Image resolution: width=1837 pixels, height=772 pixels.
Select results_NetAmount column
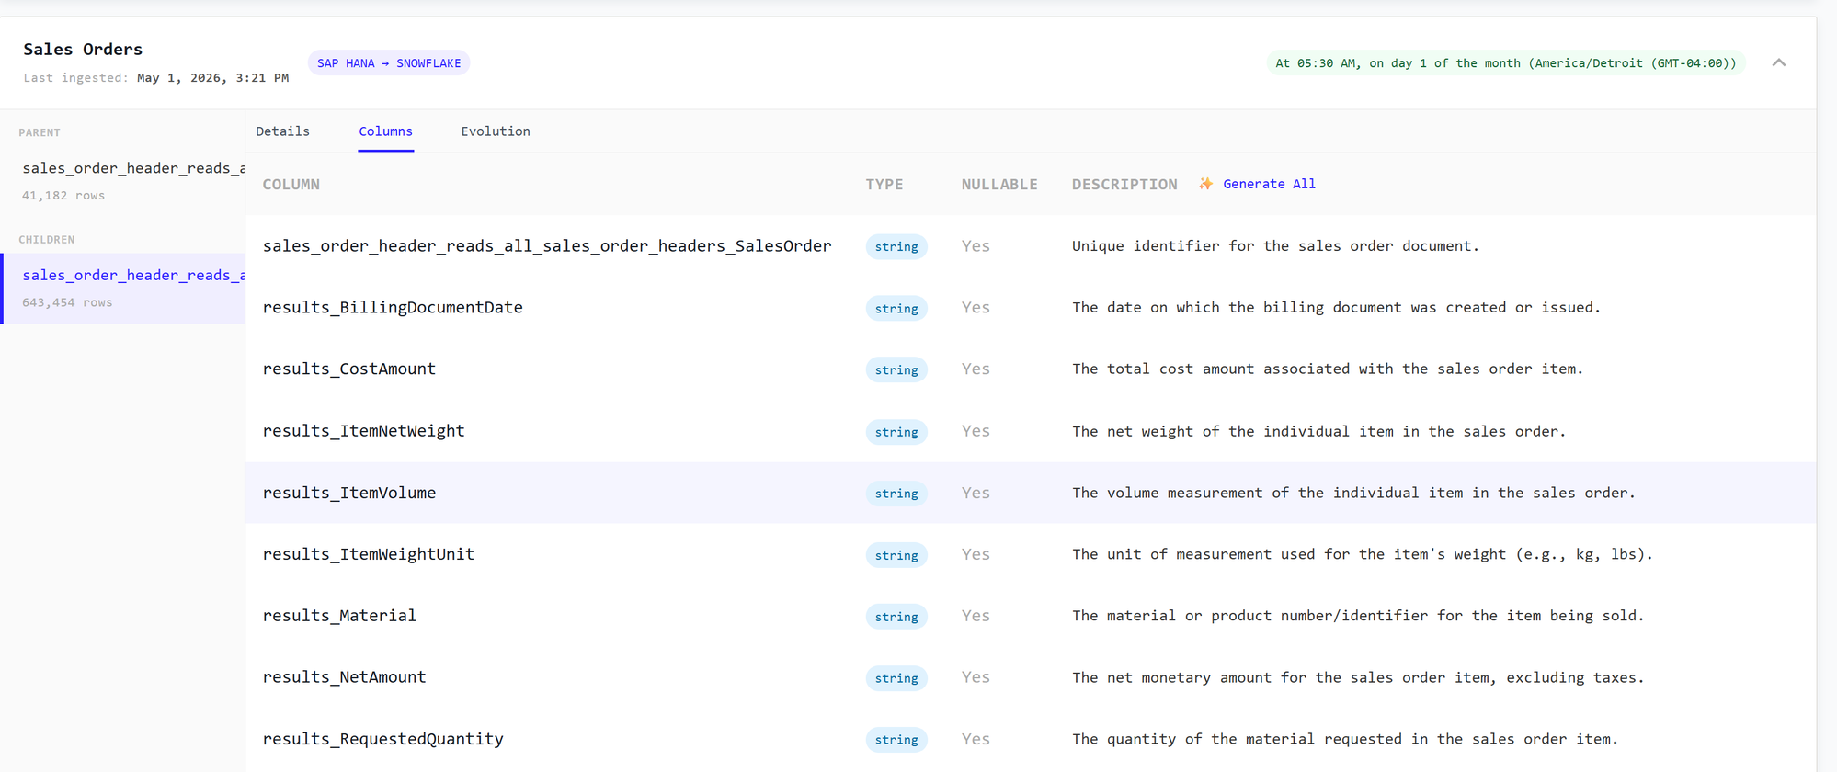[x=345, y=677]
